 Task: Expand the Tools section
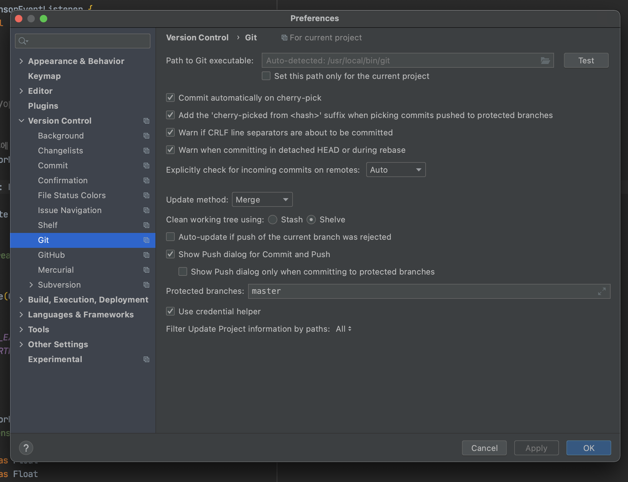[x=21, y=330]
